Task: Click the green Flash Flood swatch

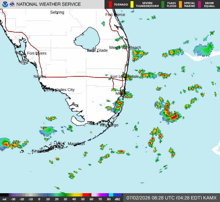Action: tap(163, 4)
